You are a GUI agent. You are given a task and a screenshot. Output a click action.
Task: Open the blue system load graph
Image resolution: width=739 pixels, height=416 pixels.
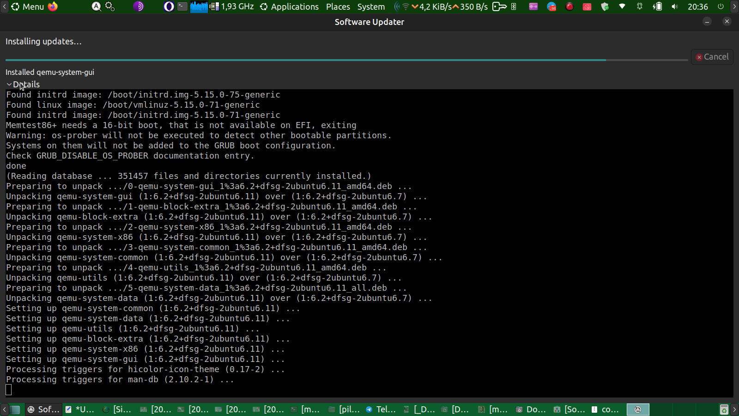(199, 6)
